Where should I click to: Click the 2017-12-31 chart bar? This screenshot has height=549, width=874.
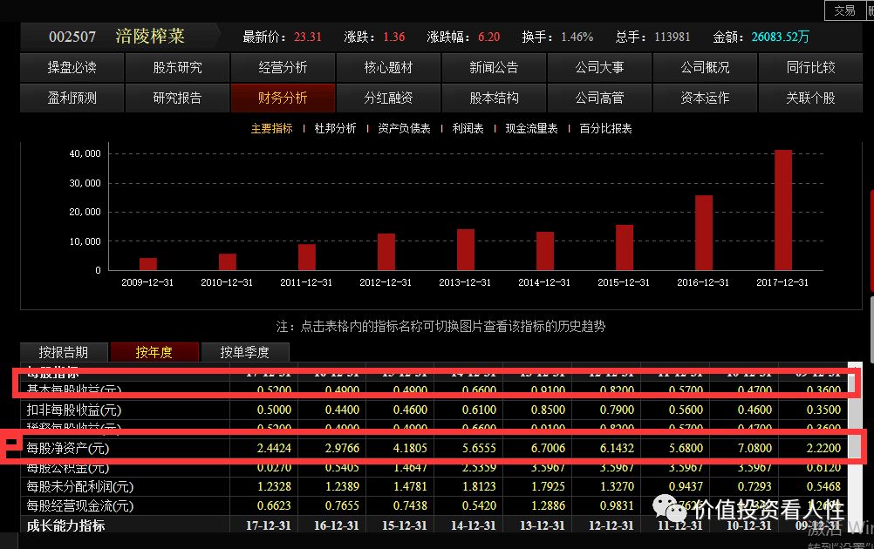coord(783,210)
